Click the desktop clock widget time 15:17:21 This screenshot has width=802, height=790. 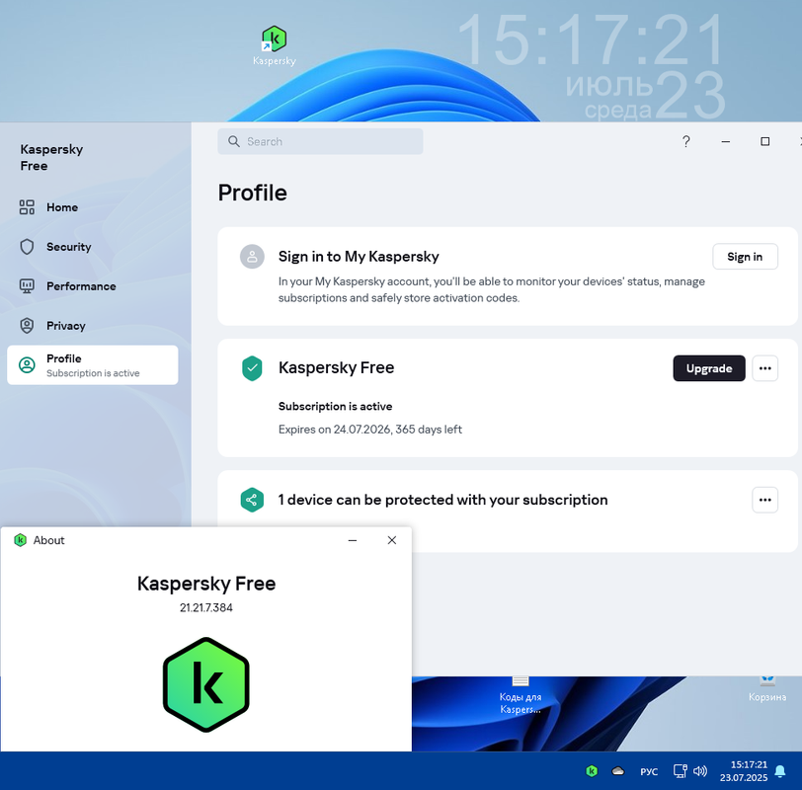[591, 39]
